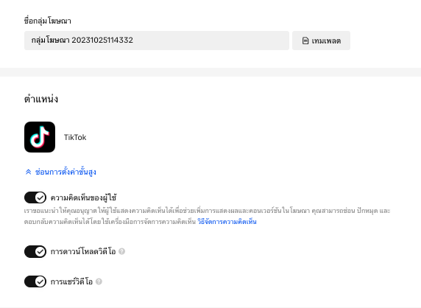421x308 pixels.
Task: Select the TikTok placement text label
Action: (75, 137)
